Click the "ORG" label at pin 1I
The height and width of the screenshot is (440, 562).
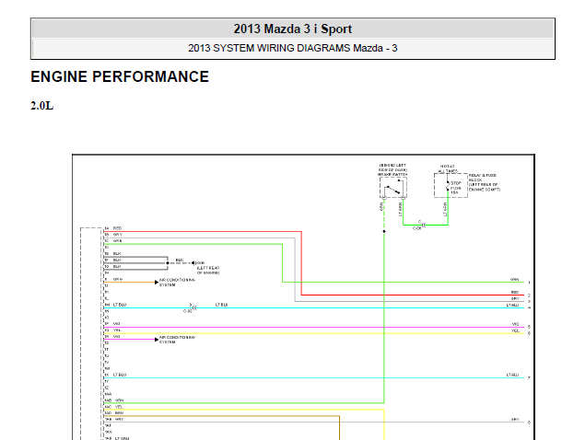[118, 279]
